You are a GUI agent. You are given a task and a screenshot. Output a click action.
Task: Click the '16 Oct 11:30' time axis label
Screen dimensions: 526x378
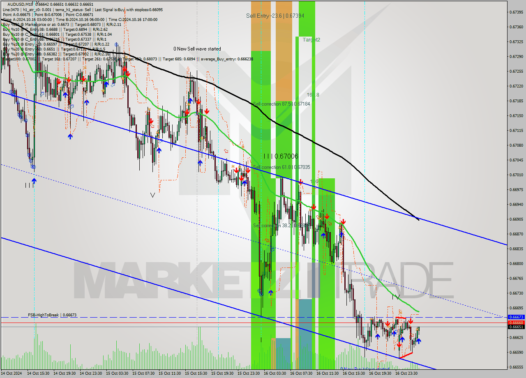pos(328,373)
